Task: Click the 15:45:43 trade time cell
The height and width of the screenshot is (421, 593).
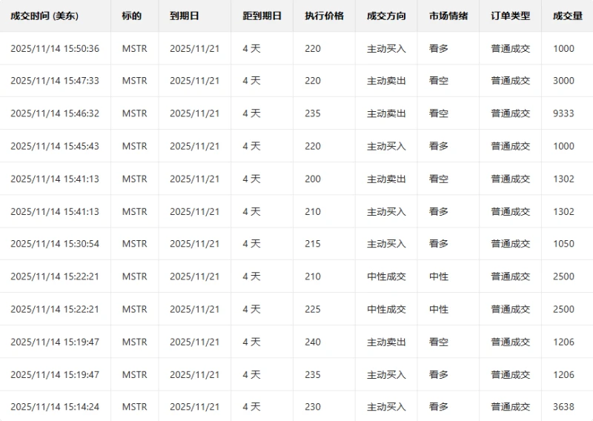Action: pyautogui.click(x=55, y=146)
